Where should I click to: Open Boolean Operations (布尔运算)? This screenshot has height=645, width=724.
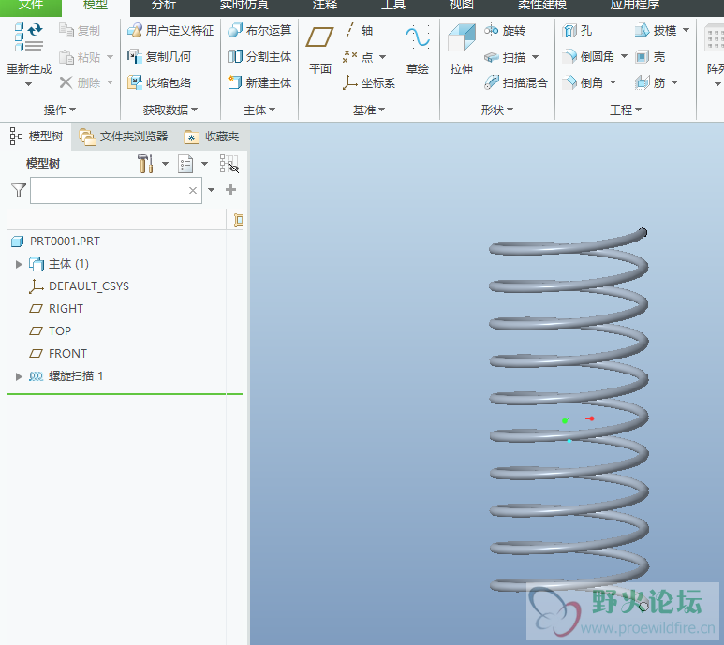coord(259,31)
